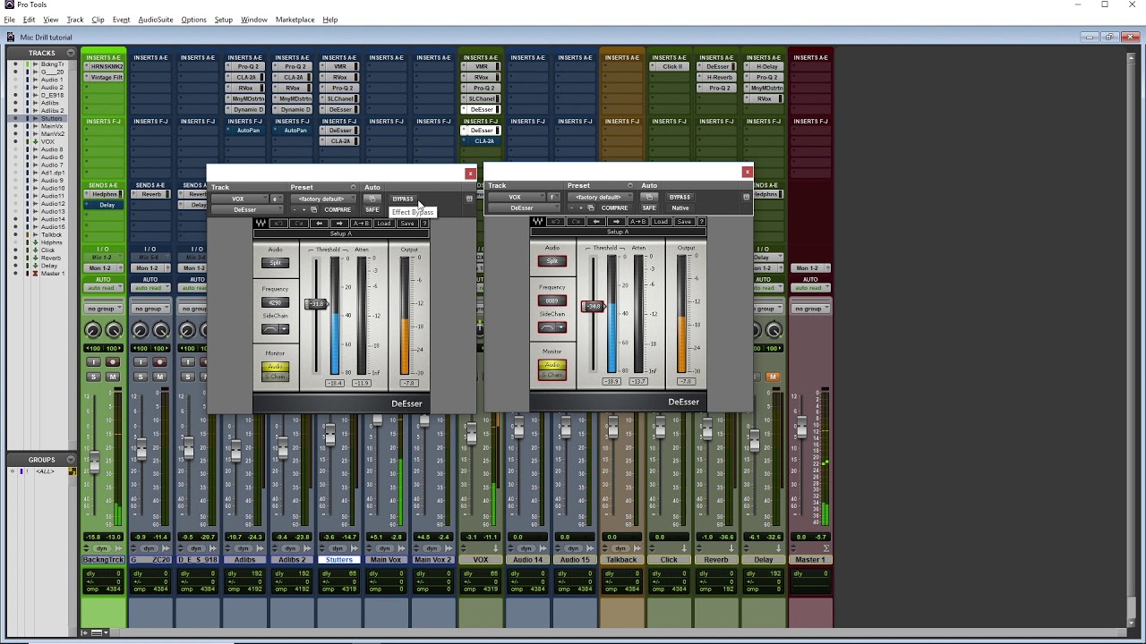Open Vintage Filt insert on BackngTrck channel
This screenshot has width=1146, height=644.
tap(104, 78)
